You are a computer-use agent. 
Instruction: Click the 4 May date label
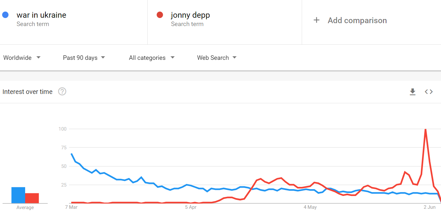310,207
